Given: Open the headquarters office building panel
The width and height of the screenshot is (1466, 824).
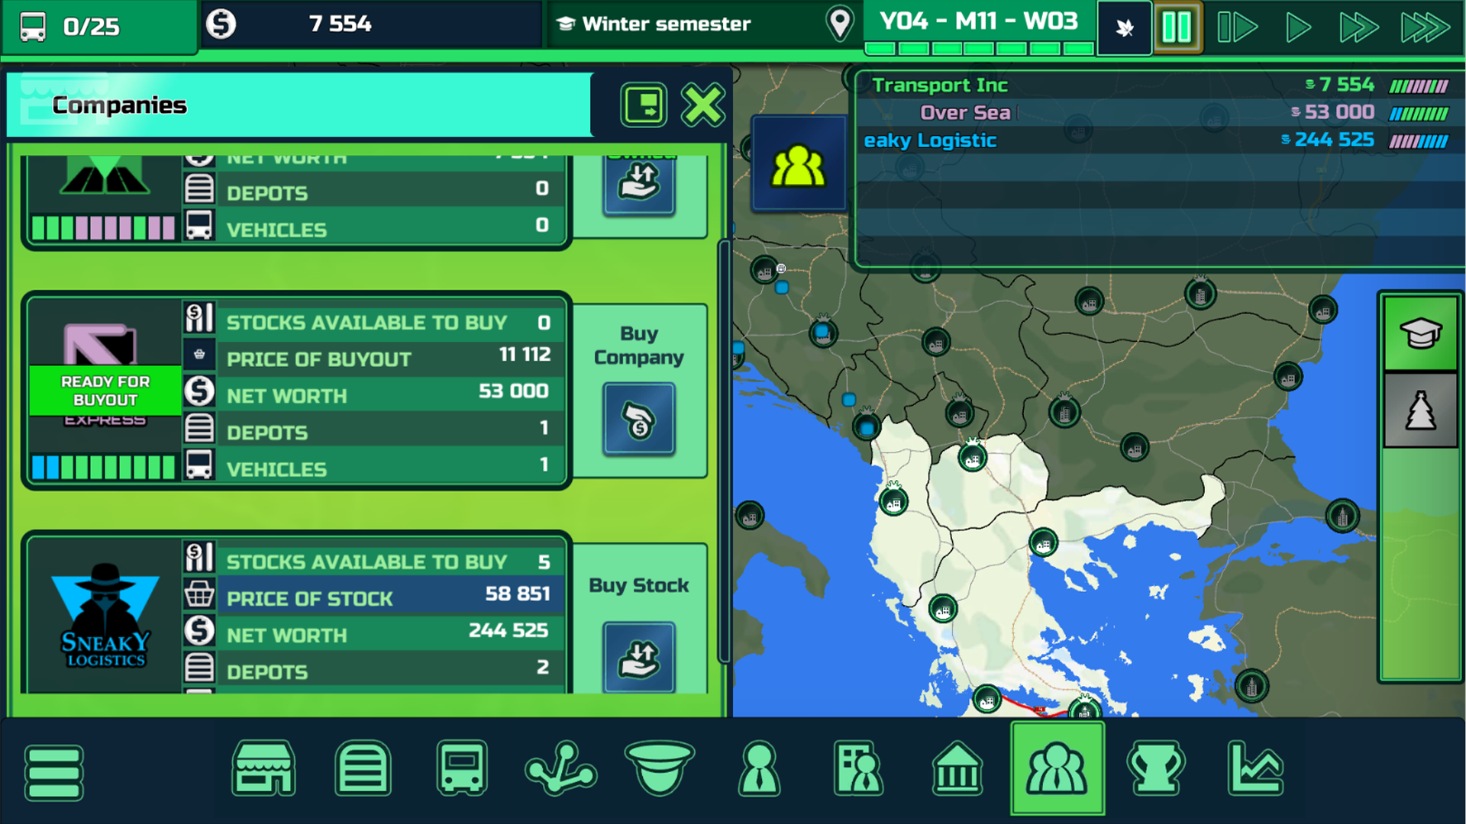Looking at the screenshot, I should click(x=858, y=769).
